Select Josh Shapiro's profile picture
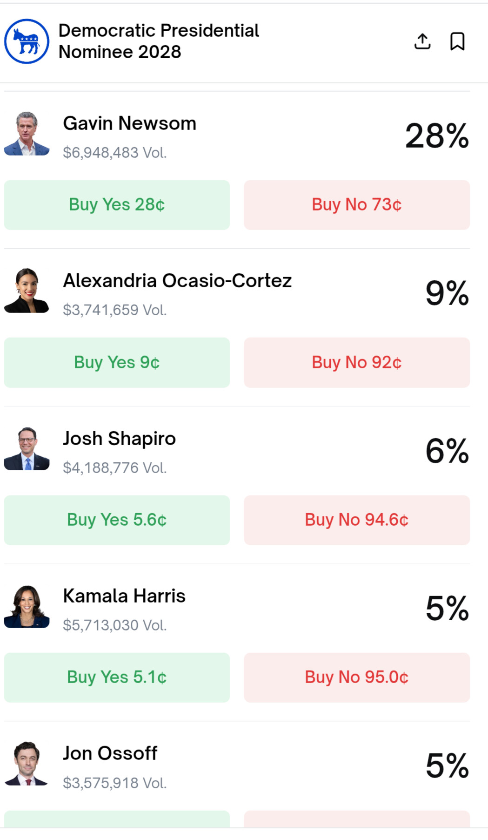This screenshot has width=488, height=840. pyautogui.click(x=27, y=448)
